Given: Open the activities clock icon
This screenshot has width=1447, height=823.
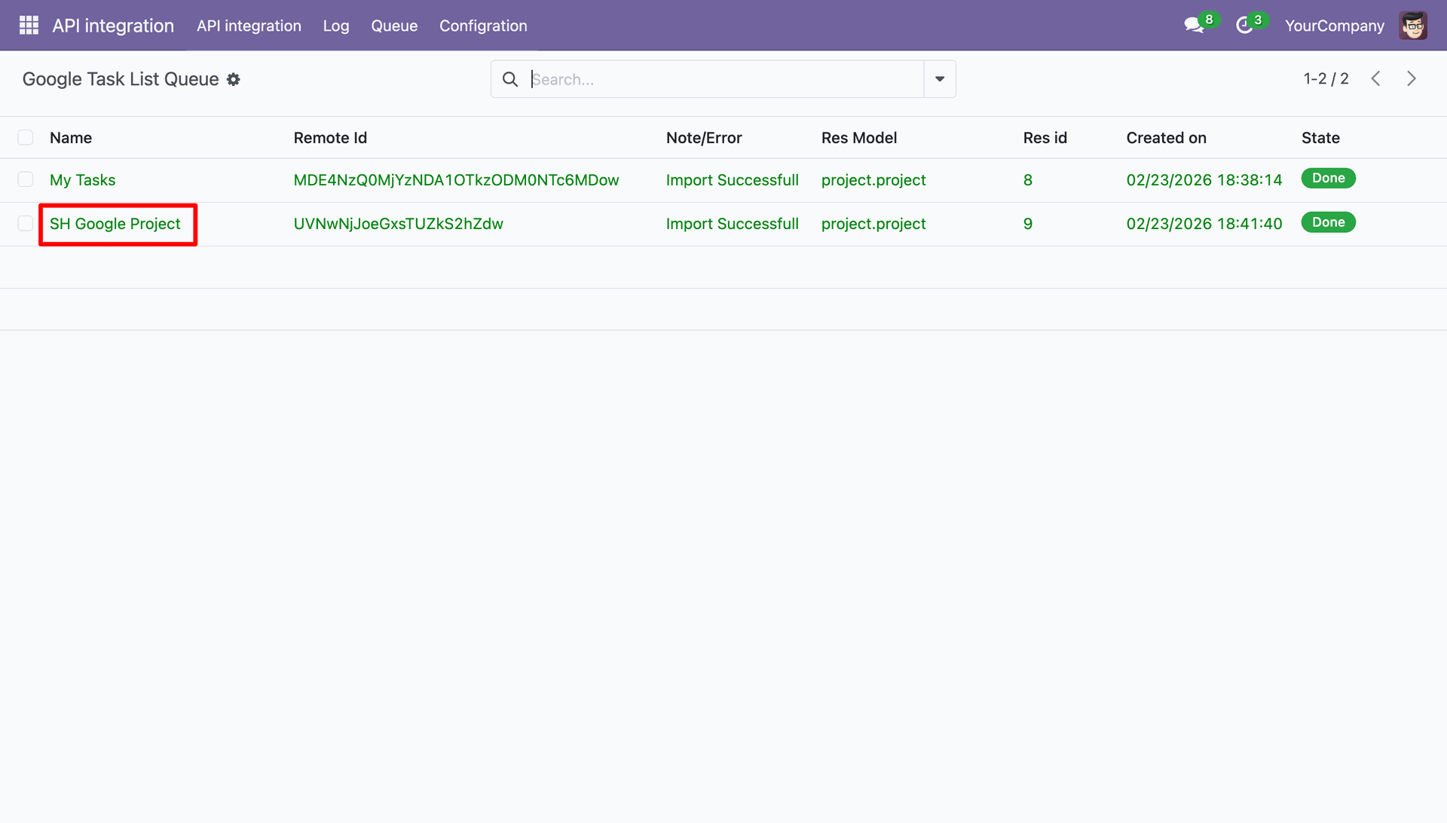Looking at the screenshot, I should [x=1244, y=26].
